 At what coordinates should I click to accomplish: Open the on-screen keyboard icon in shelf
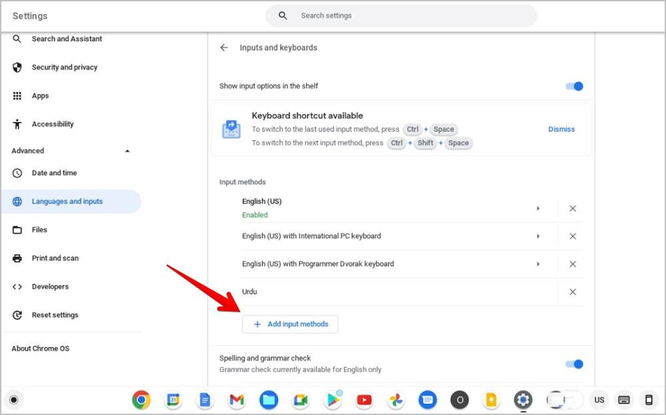624,400
